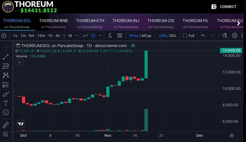Select the 4h timeframe
The image size is (246, 142).
coord(58,35)
